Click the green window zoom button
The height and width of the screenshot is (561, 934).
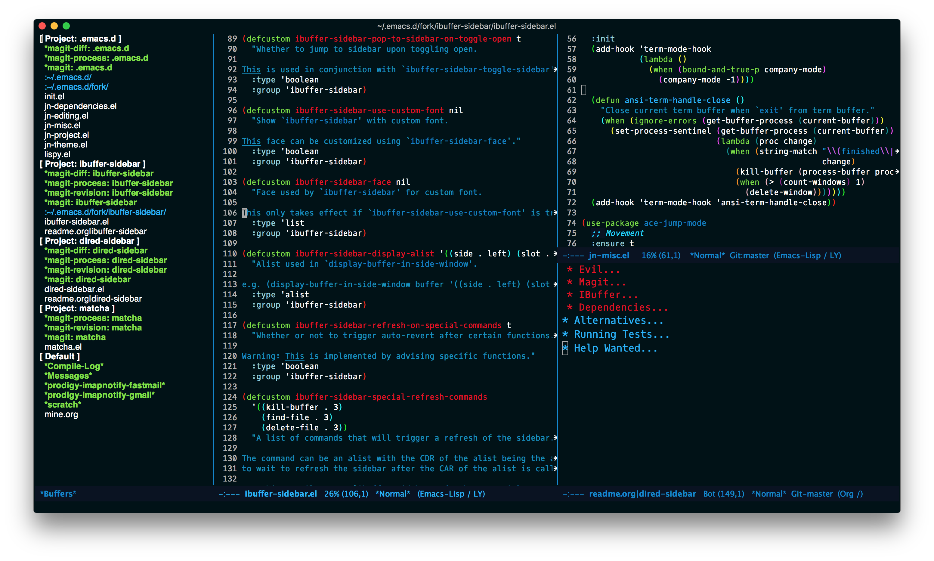click(x=66, y=26)
